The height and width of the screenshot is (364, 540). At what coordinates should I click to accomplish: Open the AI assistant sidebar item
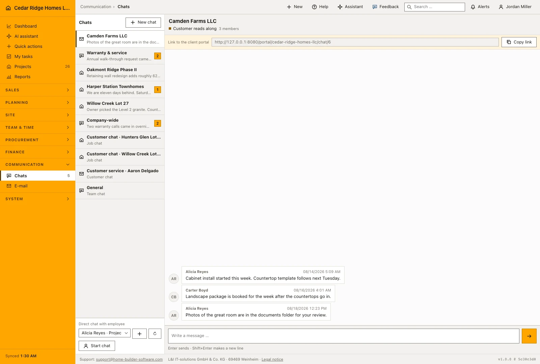point(37,36)
